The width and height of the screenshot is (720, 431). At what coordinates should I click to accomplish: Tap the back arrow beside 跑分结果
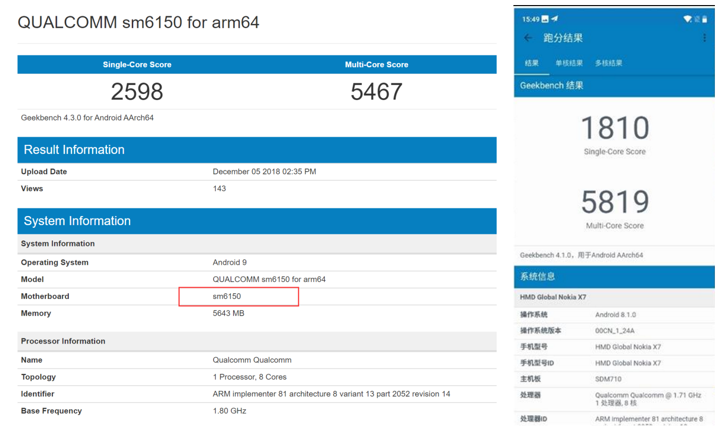coord(528,38)
